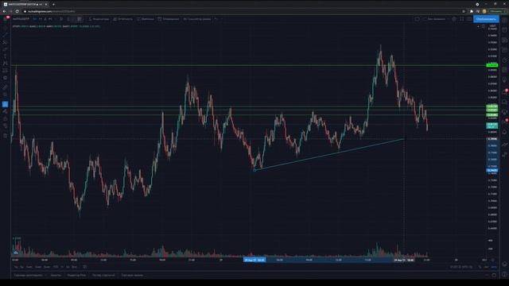Create an alert from top toolbar
Screen dimensions: 509x286
[x=169, y=19]
